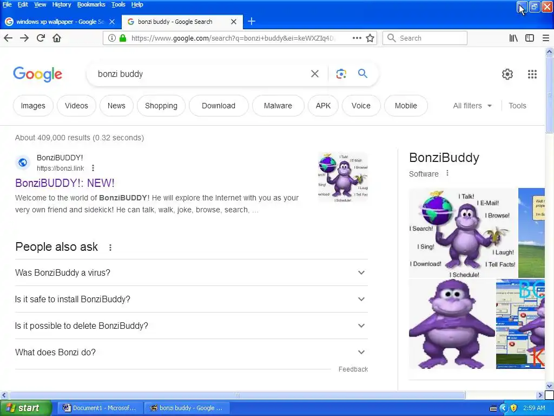Image resolution: width=554 pixels, height=416 pixels.
Task: Toggle the sidebar view icon
Action: click(530, 38)
